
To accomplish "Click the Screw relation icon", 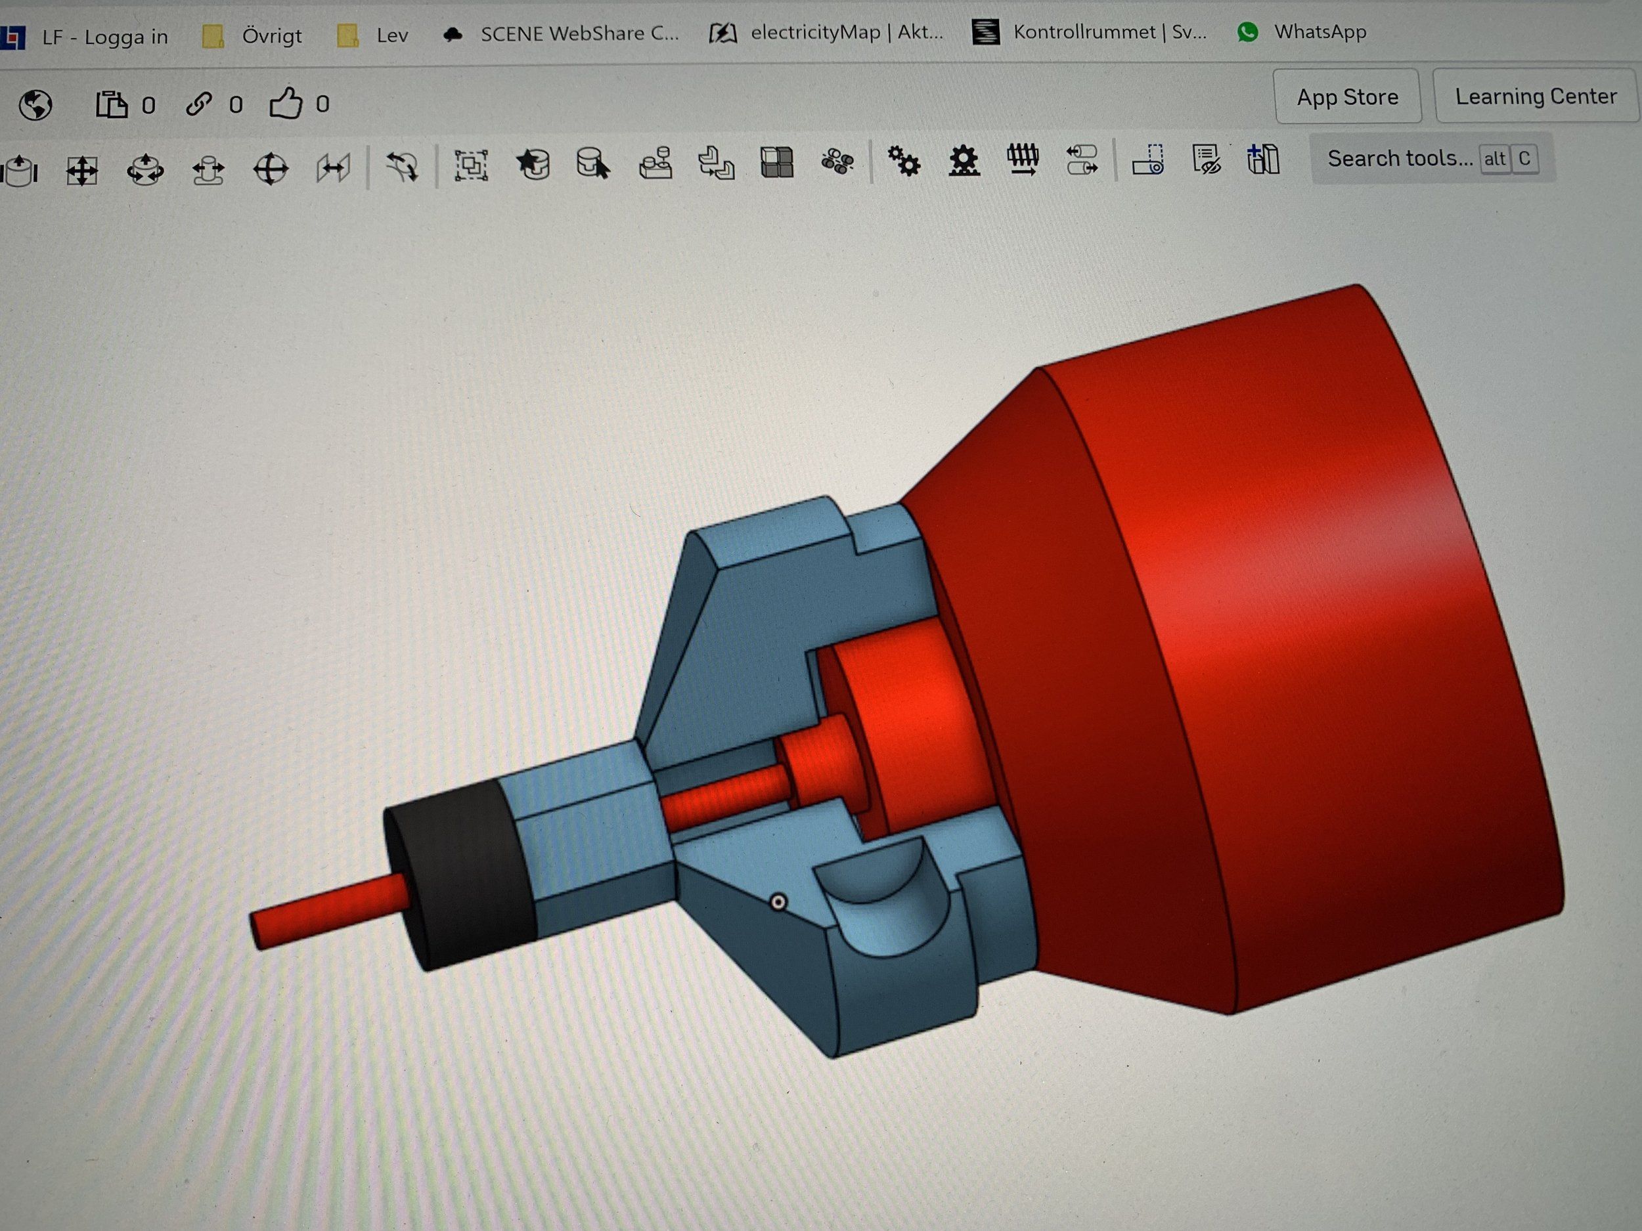I will pyautogui.click(x=1023, y=160).
